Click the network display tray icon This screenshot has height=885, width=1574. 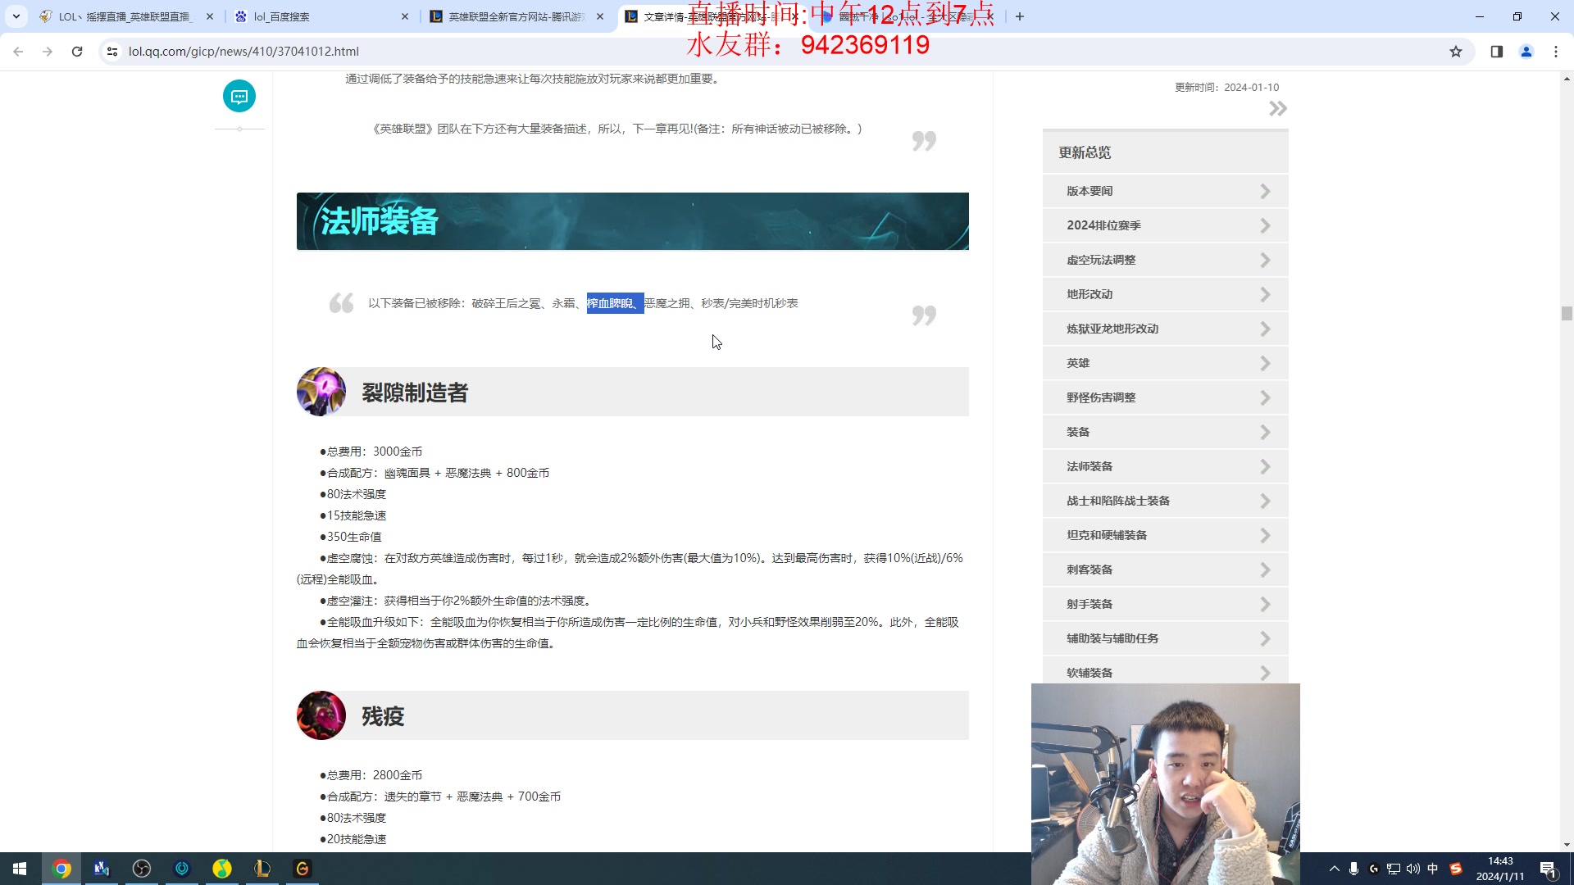click(1394, 869)
